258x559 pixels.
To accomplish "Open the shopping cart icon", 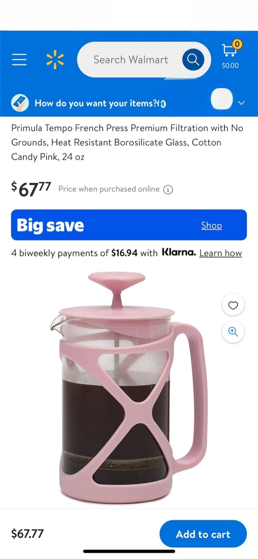I will click(230, 50).
